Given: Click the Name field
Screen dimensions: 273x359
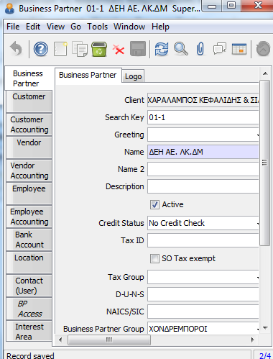Looking at the screenshot, I should (x=203, y=152).
